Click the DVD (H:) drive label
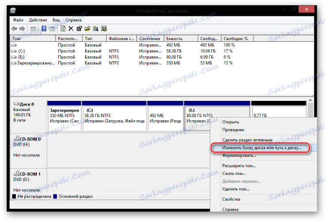The image size is (325, 222). pyautogui.click(x=21, y=144)
